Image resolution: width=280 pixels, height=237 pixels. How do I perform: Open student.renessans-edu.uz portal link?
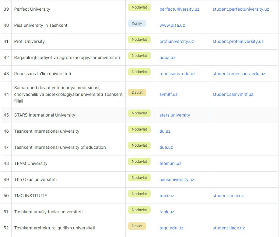point(239,74)
